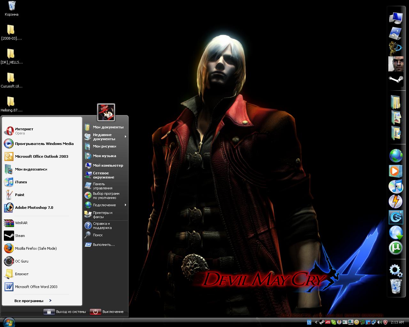Click the network connection tray icon

click(x=374, y=322)
